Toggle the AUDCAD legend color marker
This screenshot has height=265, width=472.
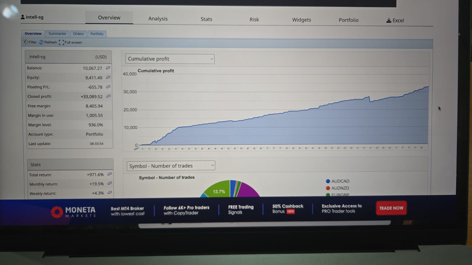click(328, 181)
